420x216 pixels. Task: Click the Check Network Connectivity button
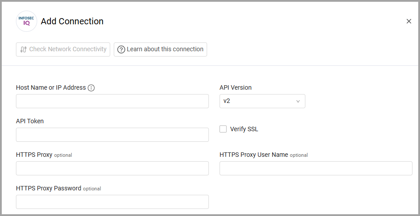(63, 49)
